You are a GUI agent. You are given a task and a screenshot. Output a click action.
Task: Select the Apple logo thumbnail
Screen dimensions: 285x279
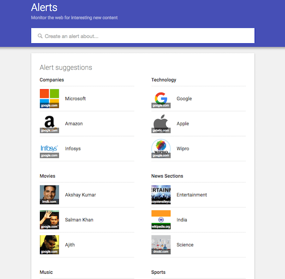(x=161, y=123)
